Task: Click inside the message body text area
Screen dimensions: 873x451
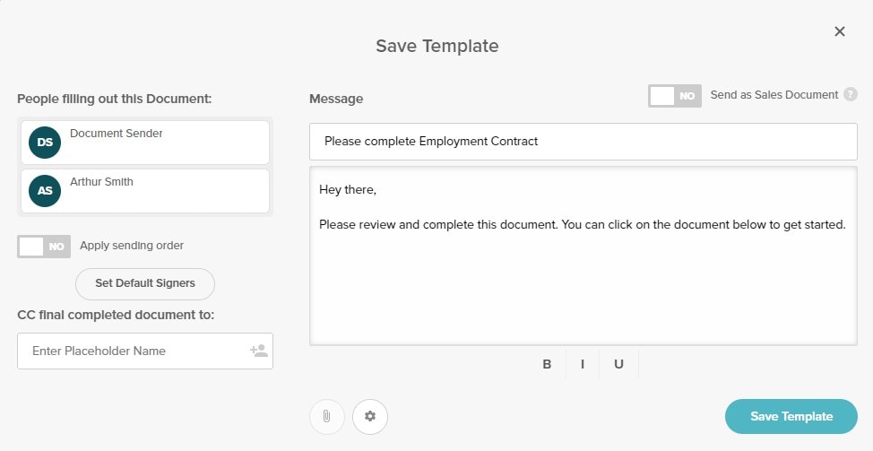Action: [583, 287]
